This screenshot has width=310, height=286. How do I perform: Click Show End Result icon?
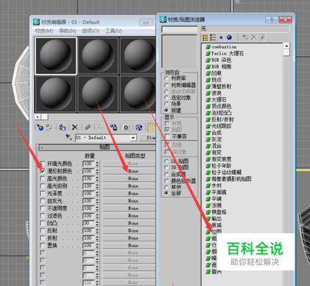coord(152,128)
